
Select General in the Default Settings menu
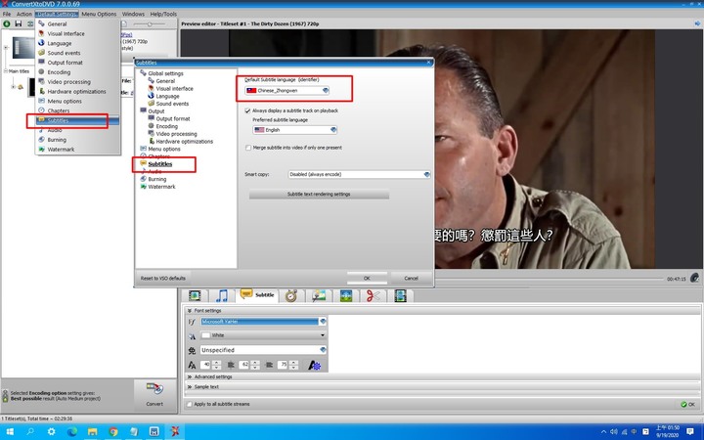[57, 23]
